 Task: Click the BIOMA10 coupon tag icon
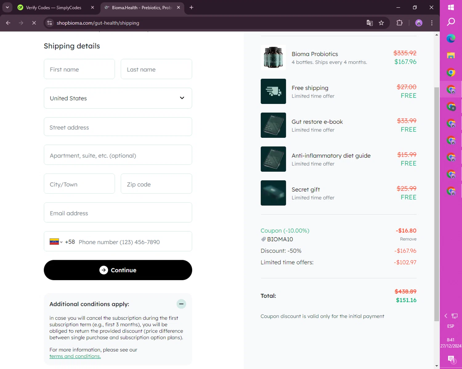(263, 239)
